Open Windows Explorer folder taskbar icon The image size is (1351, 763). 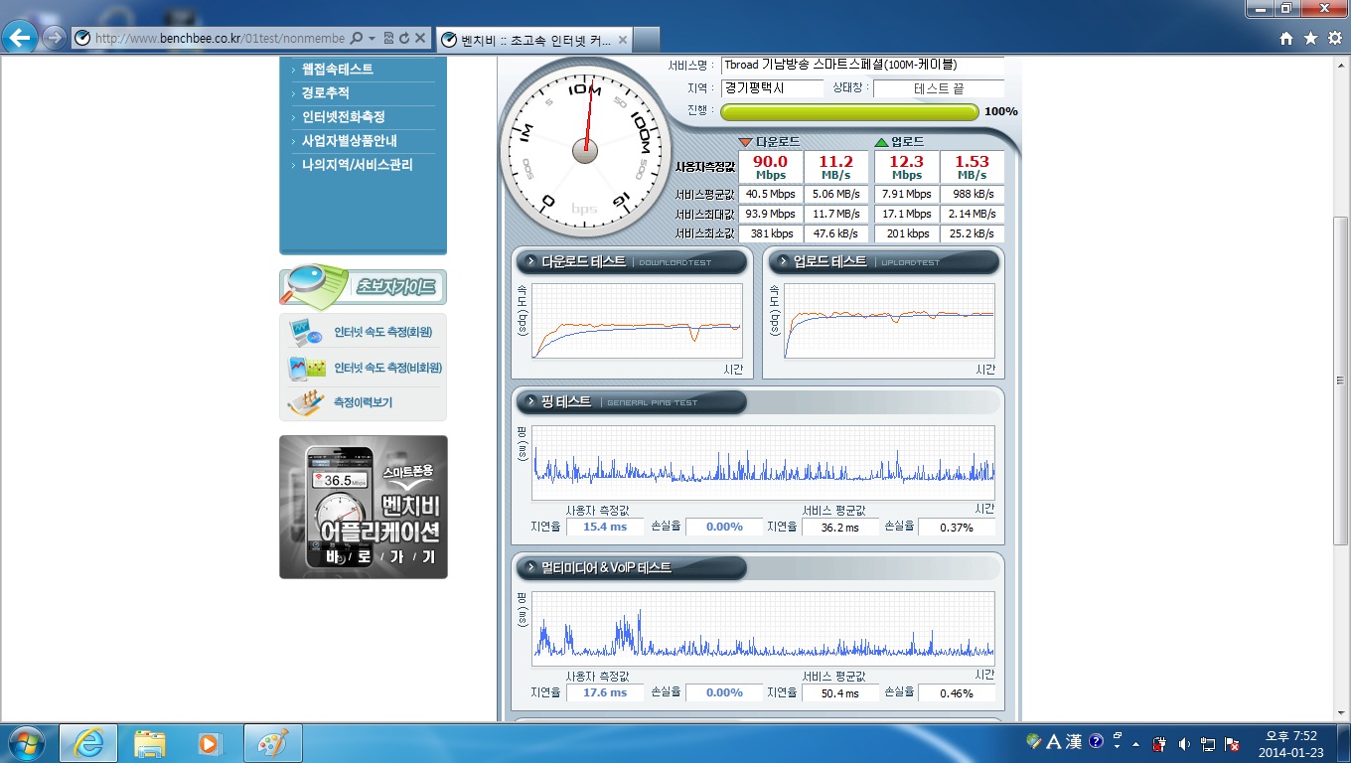point(150,743)
